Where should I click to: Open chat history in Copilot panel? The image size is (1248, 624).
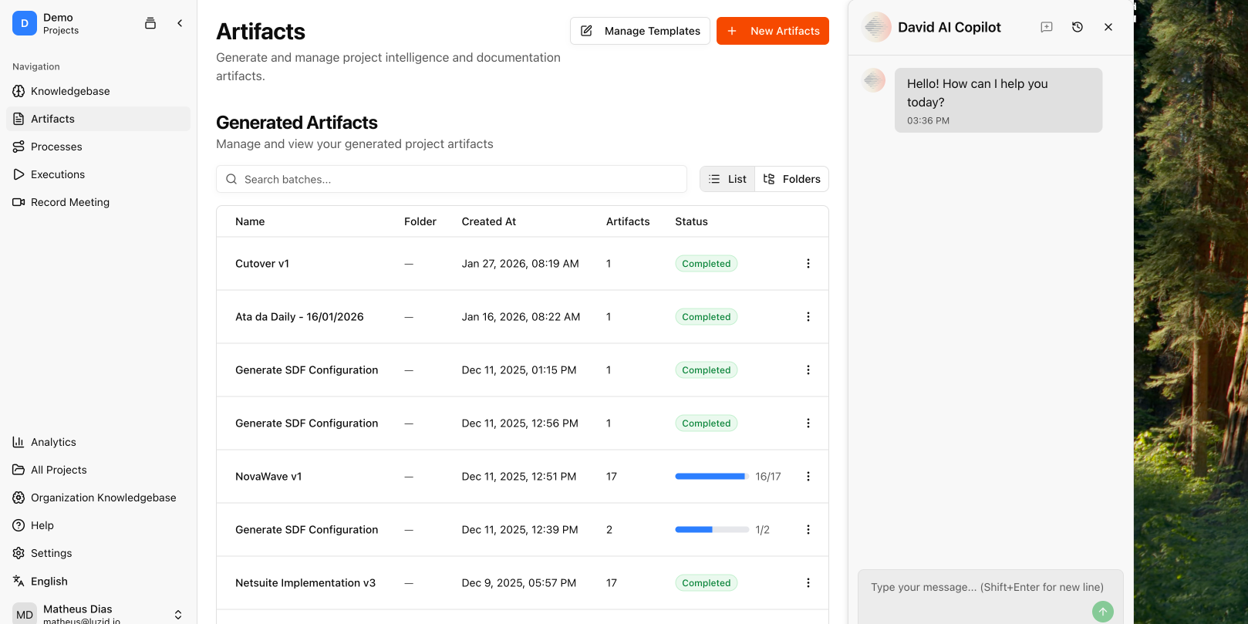1078,27
